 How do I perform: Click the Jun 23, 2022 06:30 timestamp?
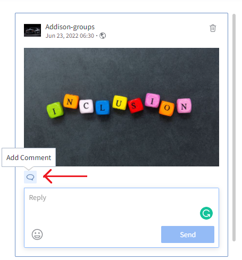tap(70, 36)
